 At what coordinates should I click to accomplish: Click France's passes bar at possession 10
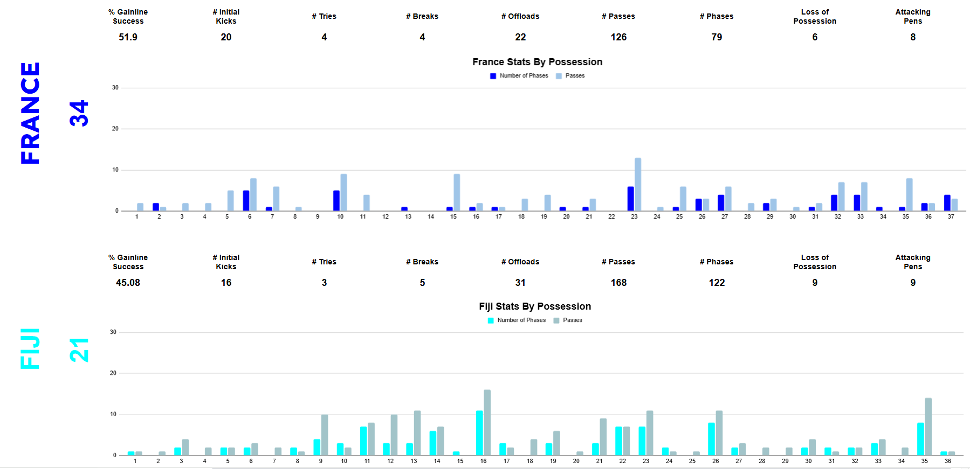343,192
